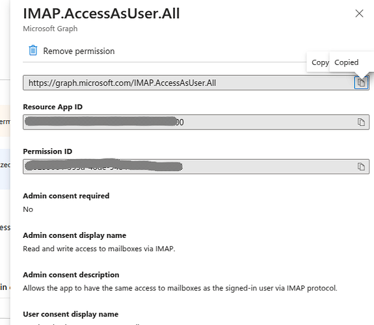The width and height of the screenshot is (374, 325).
Task: Focus the https://graph.microsoft.com URL text field
Action: [189, 83]
